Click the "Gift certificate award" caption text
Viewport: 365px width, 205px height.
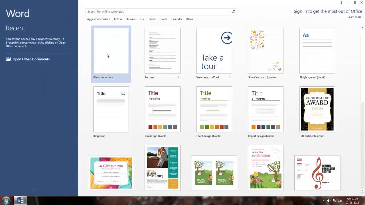[x=312, y=136]
